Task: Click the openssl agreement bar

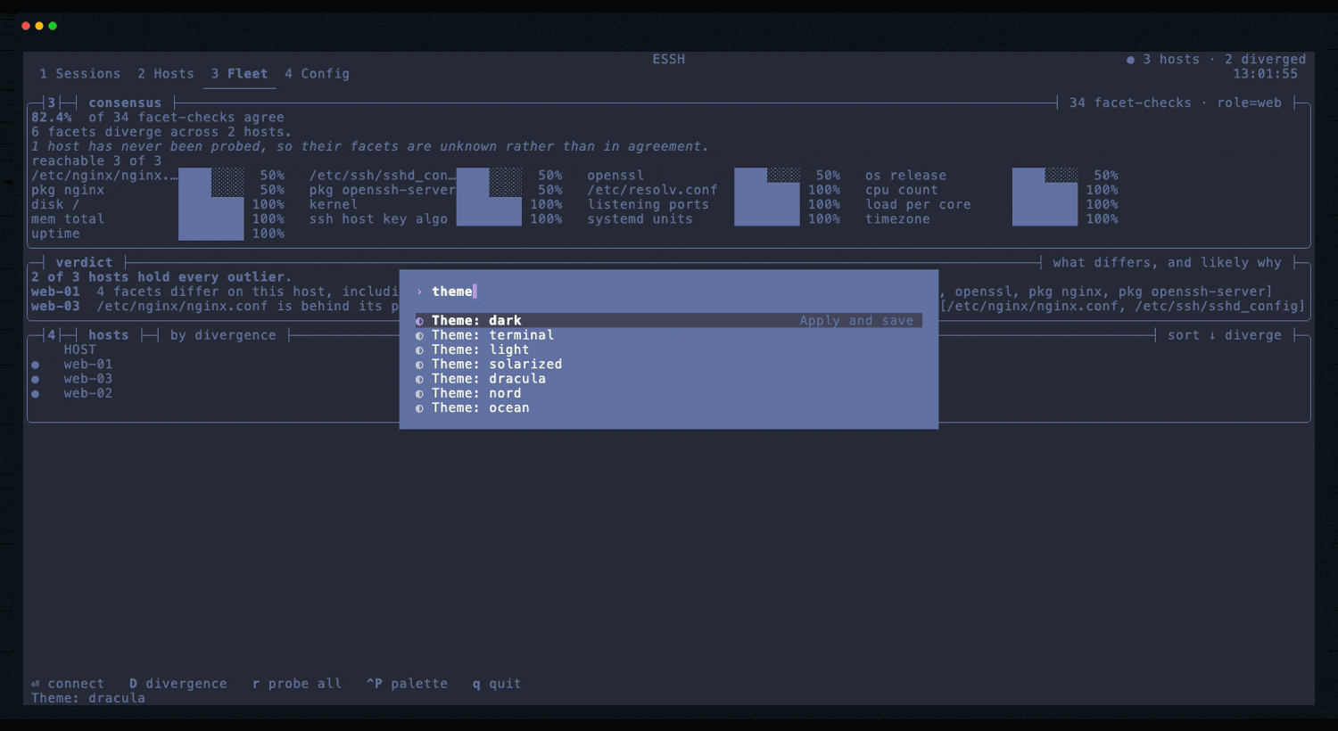Action: 767,176
